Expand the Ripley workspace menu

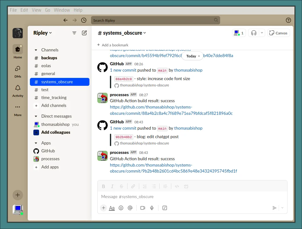coord(43,33)
